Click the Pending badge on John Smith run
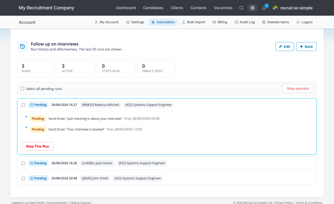The height and width of the screenshot is (204, 334). [x=38, y=178]
